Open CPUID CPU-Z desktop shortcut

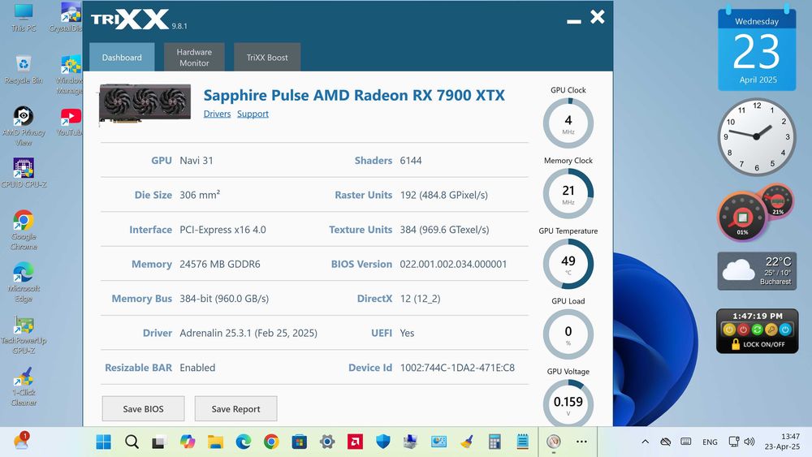tap(24, 173)
